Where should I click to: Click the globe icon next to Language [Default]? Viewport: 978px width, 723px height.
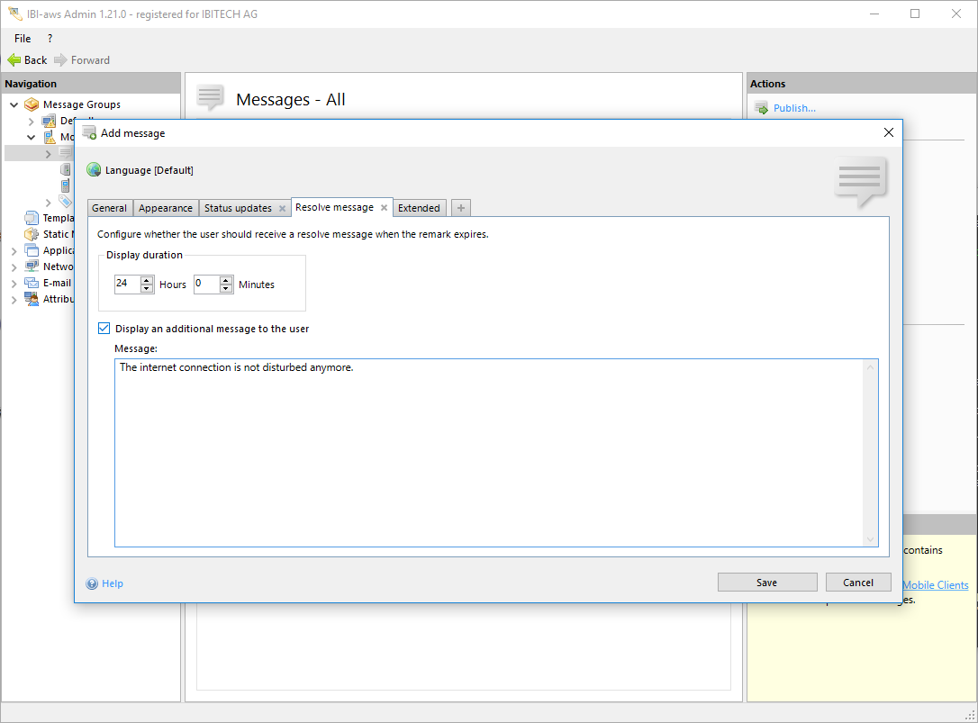click(94, 170)
